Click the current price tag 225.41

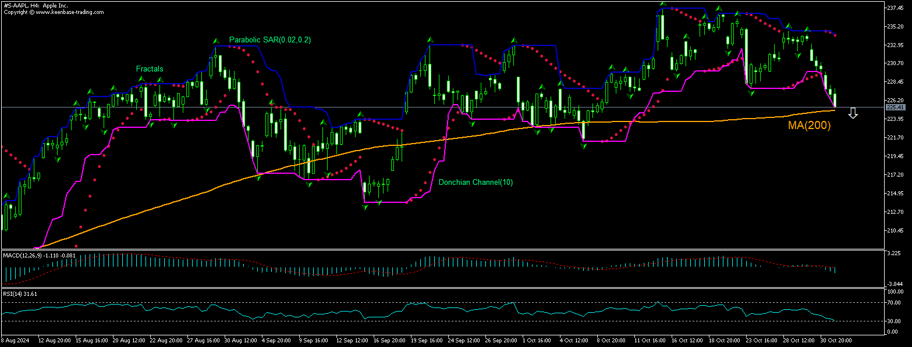[x=895, y=108]
